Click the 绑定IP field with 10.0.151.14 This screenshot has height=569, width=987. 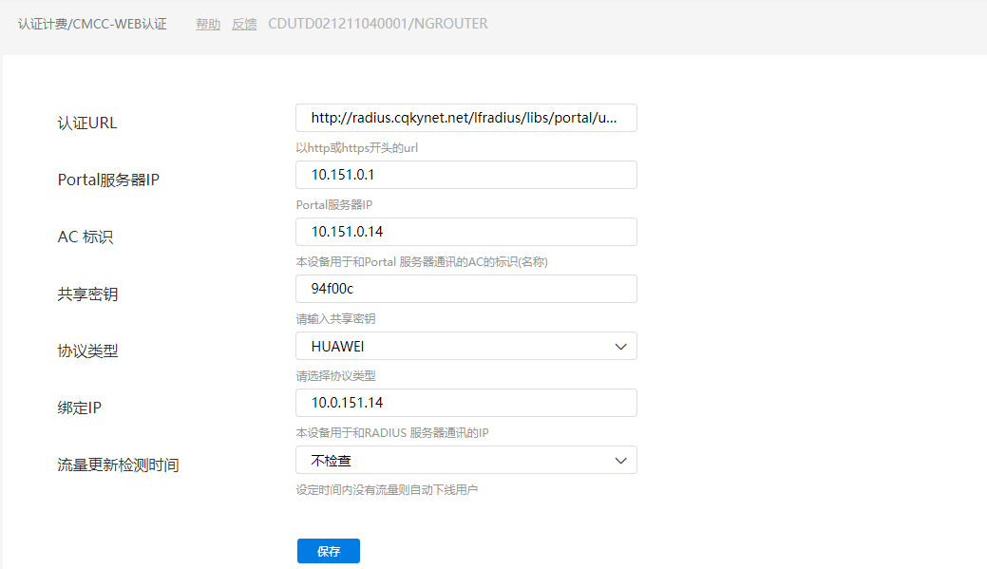tap(465, 403)
